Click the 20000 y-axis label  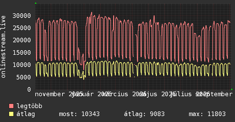pos(22,40)
